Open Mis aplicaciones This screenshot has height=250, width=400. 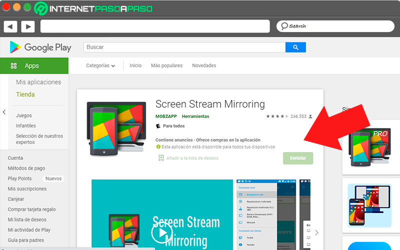tap(38, 82)
